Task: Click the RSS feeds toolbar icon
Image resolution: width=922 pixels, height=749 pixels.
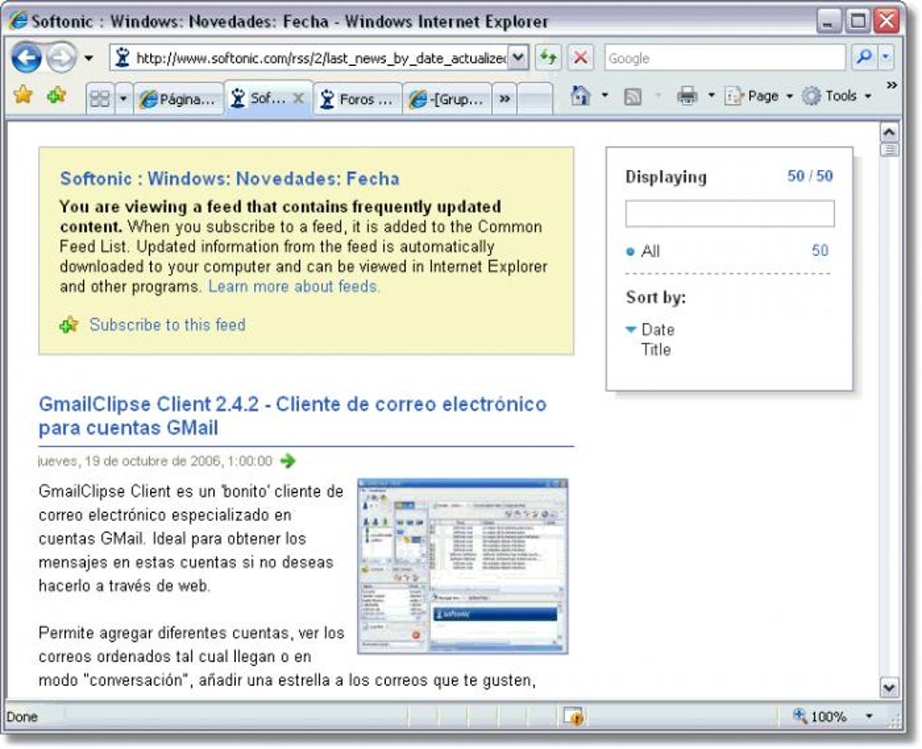Action: tap(633, 96)
